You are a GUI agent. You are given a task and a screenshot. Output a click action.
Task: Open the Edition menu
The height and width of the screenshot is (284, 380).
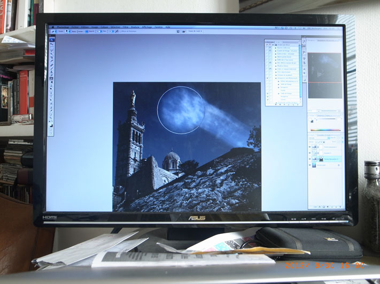pyautogui.click(x=85, y=27)
